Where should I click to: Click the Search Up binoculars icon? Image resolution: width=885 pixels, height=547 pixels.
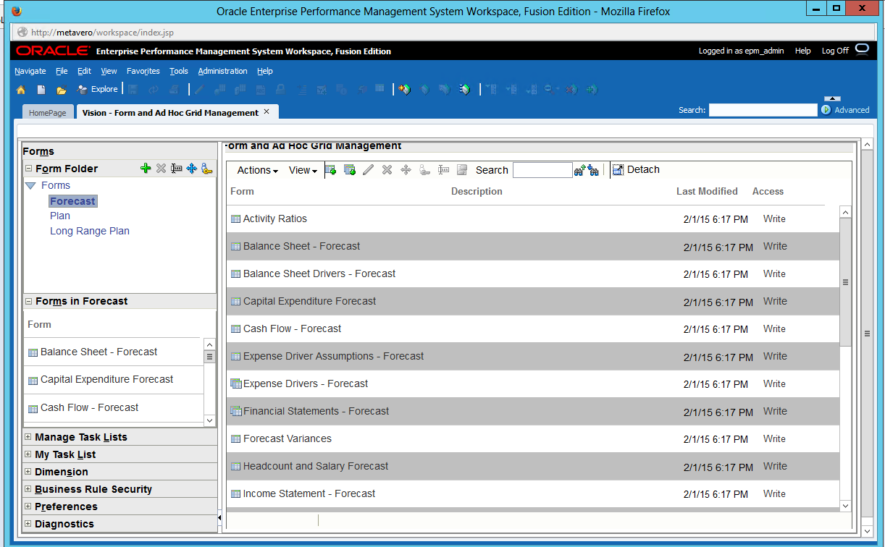(579, 170)
